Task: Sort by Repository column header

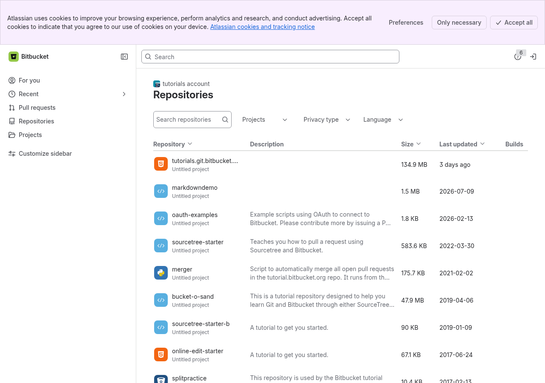Action: click(x=173, y=144)
